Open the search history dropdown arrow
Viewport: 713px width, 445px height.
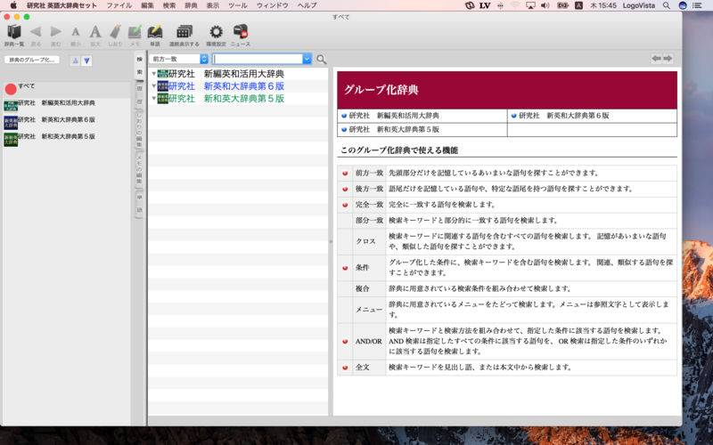[307, 59]
